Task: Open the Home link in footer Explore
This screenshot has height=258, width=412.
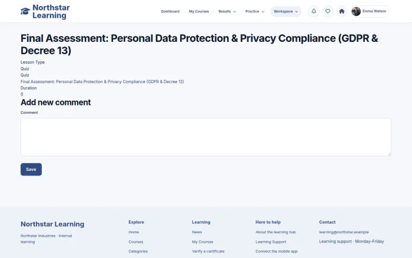Action: [x=134, y=232]
